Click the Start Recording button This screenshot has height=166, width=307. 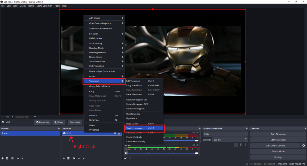coord(278,140)
